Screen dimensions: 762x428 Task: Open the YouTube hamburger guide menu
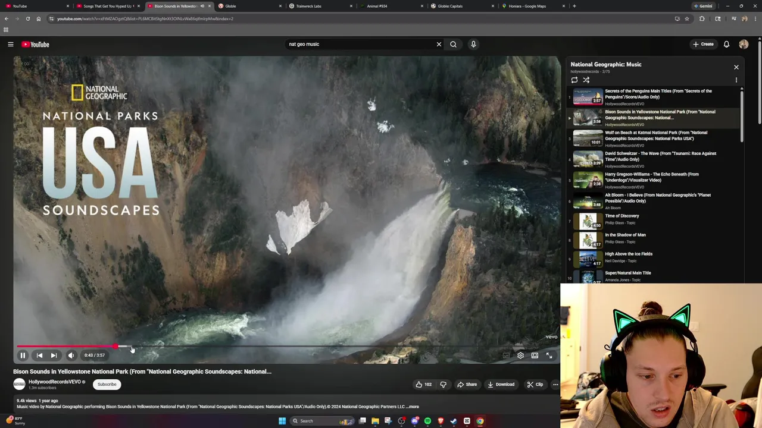(x=10, y=45)
